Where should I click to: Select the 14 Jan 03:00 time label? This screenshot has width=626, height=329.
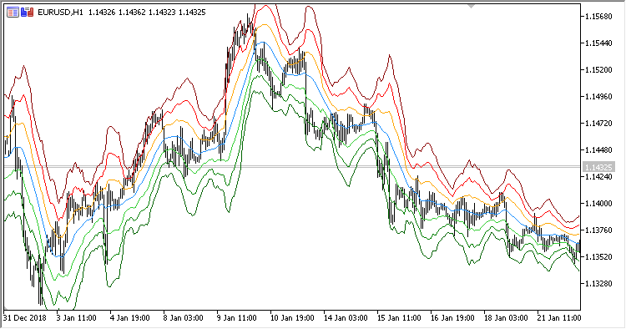[346, 318]
